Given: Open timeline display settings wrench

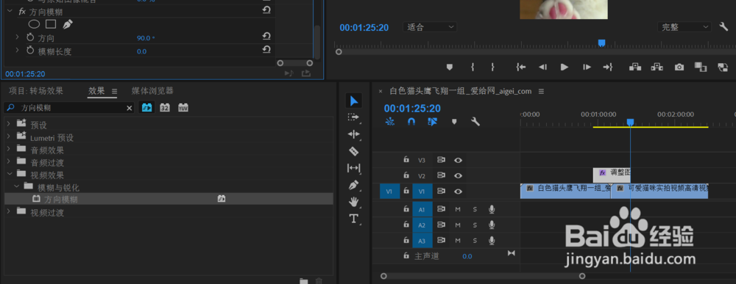Looking at the screenshot, I should (x=475, y=122).
